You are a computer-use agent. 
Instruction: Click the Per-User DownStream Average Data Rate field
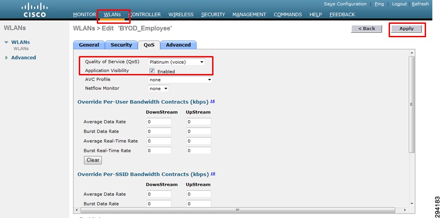[159, 122]
